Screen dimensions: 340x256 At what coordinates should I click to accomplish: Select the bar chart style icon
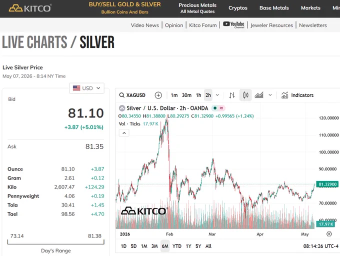[x=232, y=95]
